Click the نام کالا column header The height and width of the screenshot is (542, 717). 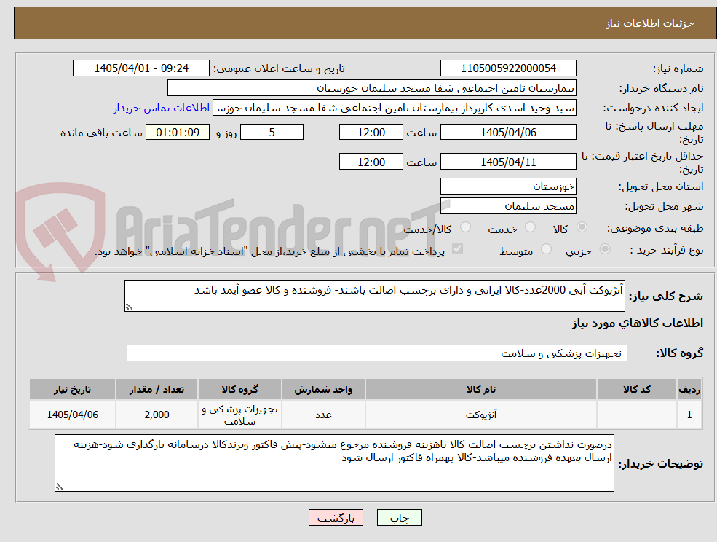pyautogui.click(x=480, y=390)
